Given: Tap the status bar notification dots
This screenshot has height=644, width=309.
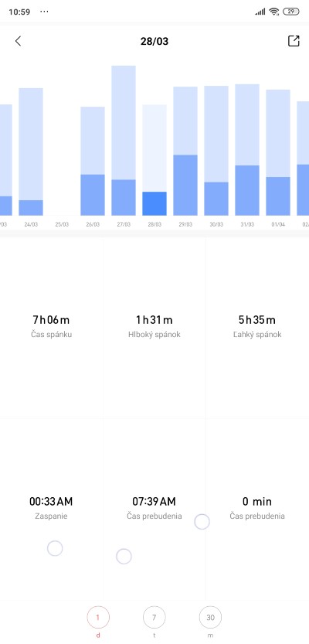Looking at the screenshot, I should point(44,12).
